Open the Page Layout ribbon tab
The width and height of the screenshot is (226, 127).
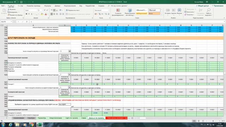pyautogui.click(x=34, y=6)
